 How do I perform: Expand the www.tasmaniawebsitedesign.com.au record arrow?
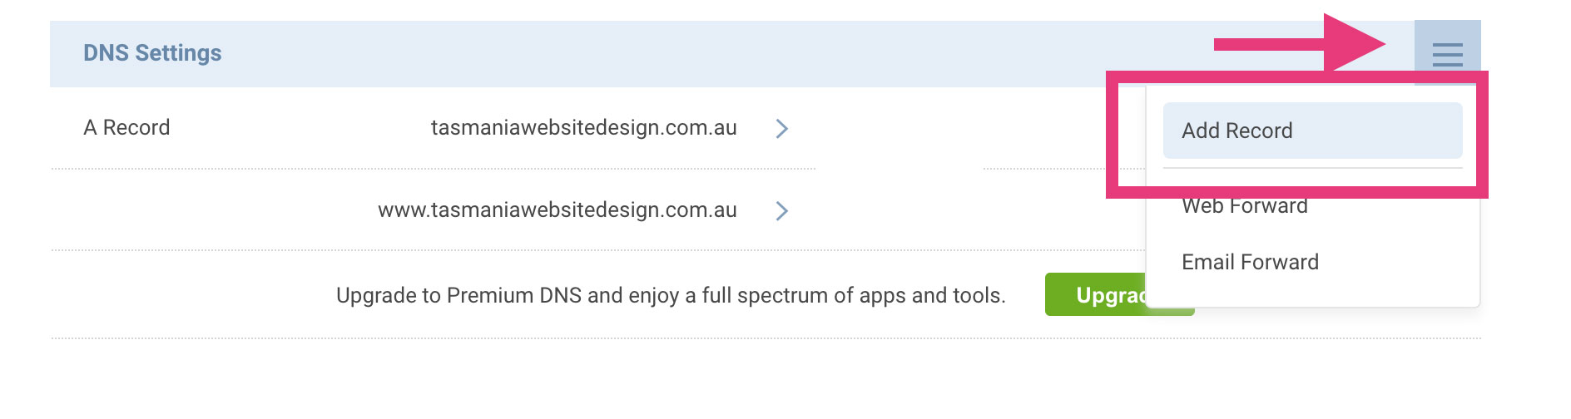[x=781, y=211]
